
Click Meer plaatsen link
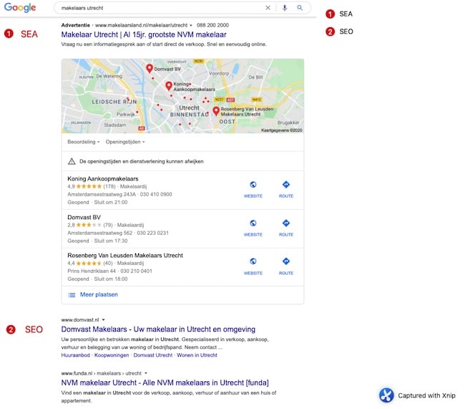(99, 294)
